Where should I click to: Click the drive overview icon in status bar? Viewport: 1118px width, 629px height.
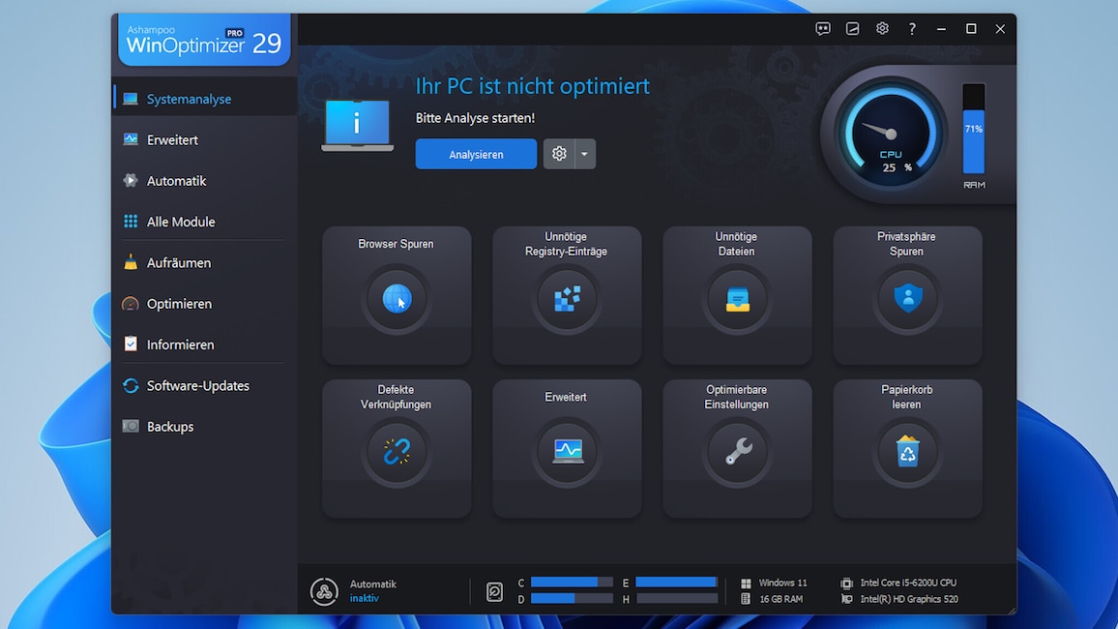[494, 591]
